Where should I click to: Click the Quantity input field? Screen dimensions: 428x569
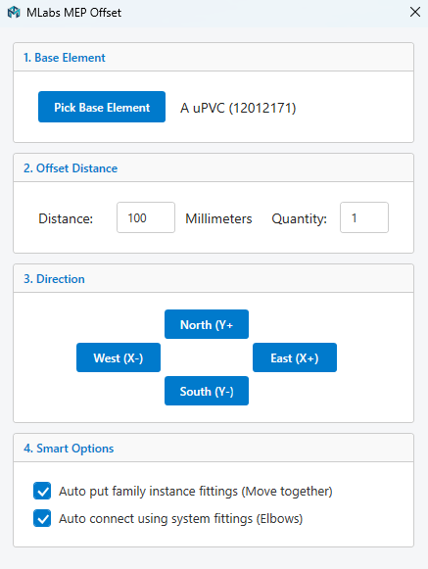[364, 217]
